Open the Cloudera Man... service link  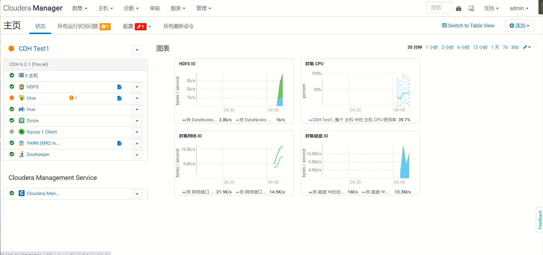[x=43, y=193]
